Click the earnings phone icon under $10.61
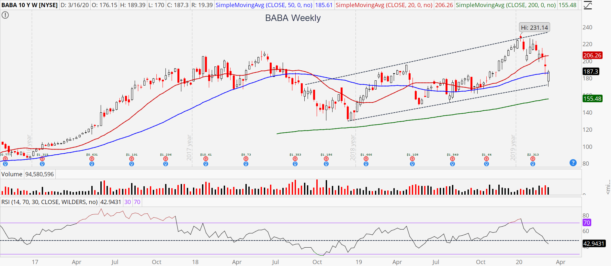The height and width of the screenshot is (266, 611). pyautogui.click(x=206, y=159)
